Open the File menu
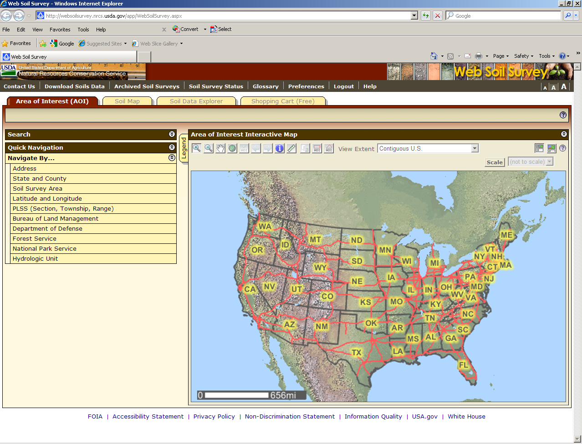Viewport: 582px width, 444px height. (x=6, y=30)
